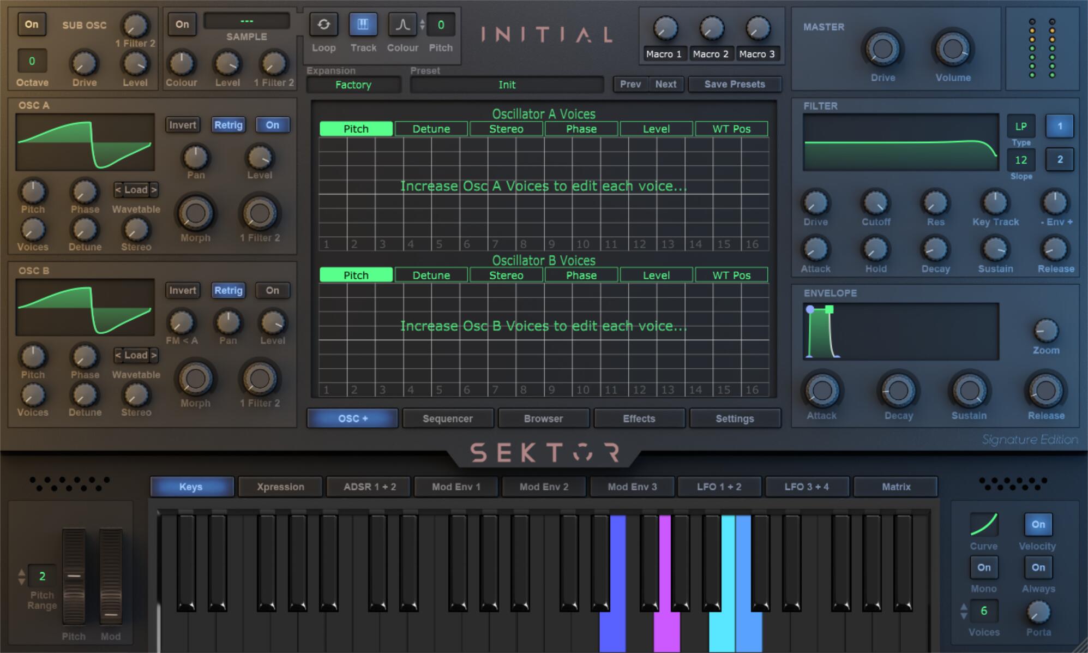Click OSC B wavetable previous arrow
The image size is (1088, 653).
[118, 355]
